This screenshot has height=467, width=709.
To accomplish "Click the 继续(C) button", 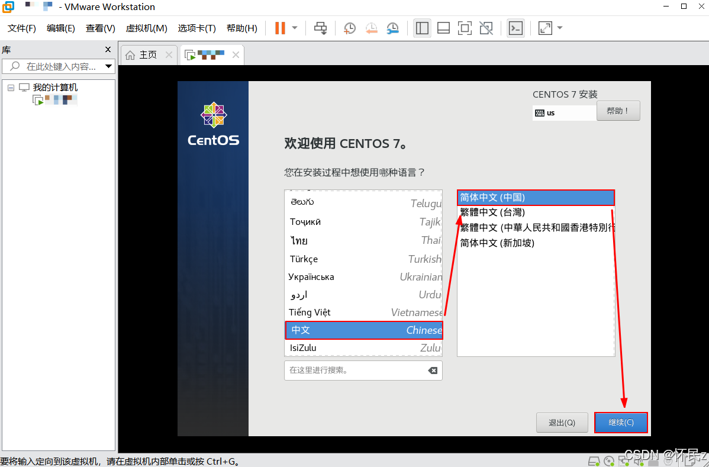I will coord(621,422).
